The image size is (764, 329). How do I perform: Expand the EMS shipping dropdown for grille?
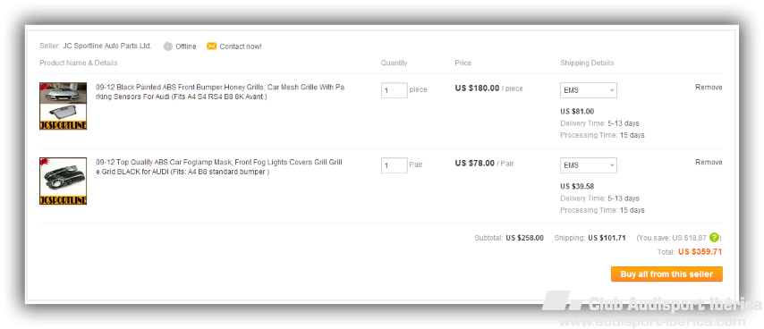pyautogui.click(x=589, y=90)
